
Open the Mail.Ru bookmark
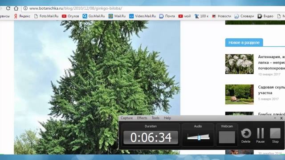click(117, 16)
